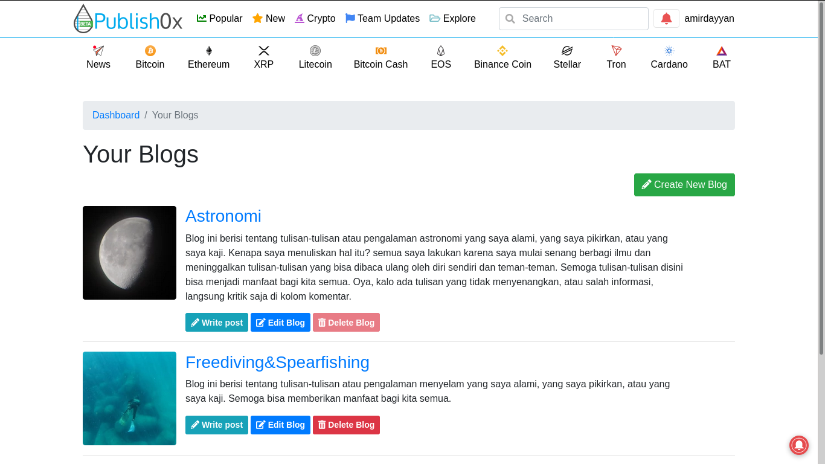Open the Explore menu
Screen dimensions: 825x464
pyautogui.click(x=452, y=19)
